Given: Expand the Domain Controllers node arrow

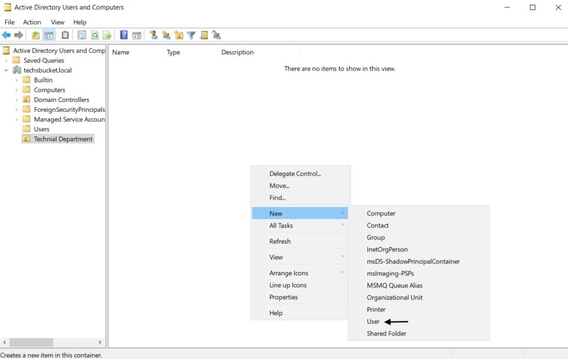Looking at the screenshot, I should (x=17, y=99).
